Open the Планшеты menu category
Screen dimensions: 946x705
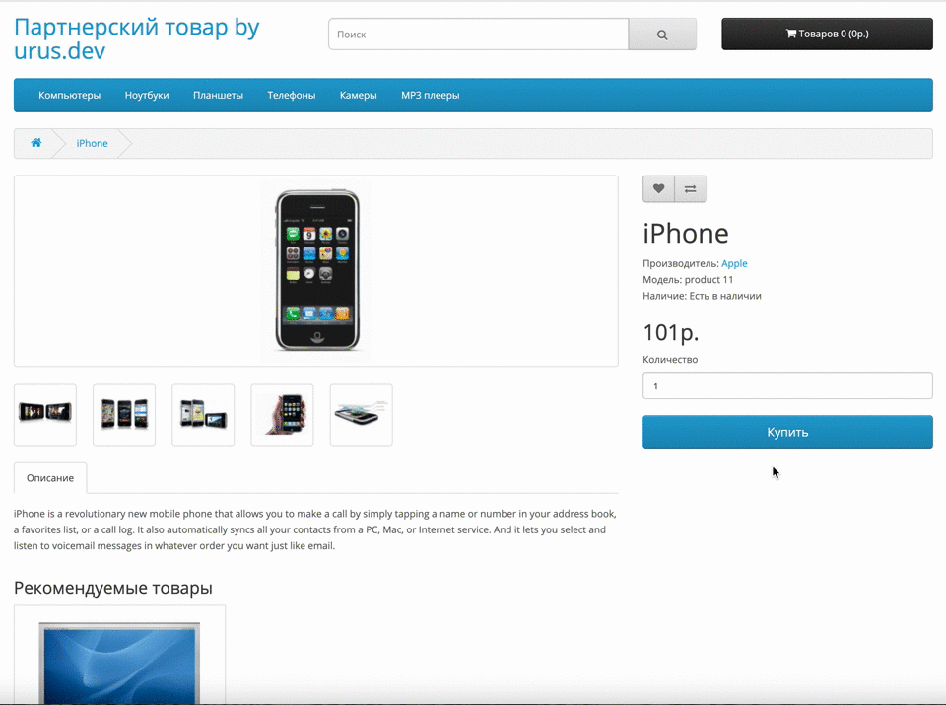click(218, 95)
